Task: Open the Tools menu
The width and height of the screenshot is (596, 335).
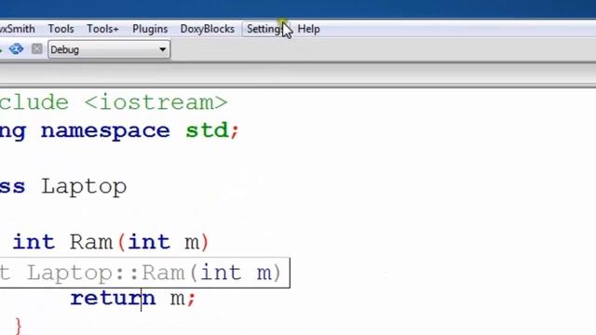Action: click(61, 29)
